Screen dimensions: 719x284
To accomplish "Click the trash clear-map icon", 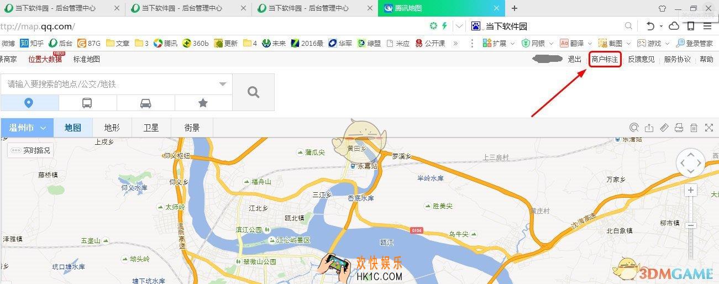I will click(x=694, y=128).
